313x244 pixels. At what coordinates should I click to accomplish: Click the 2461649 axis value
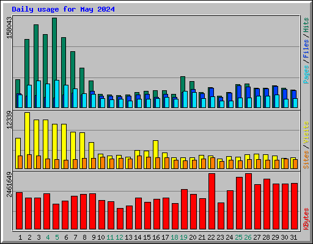9,184
